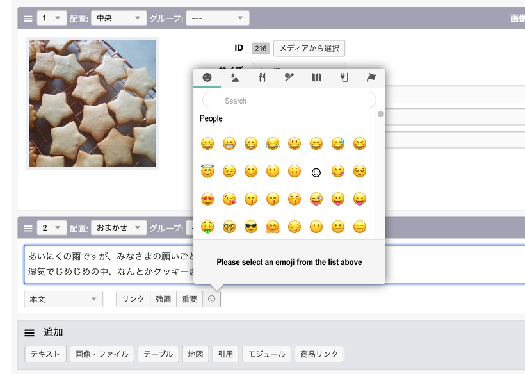The height and width of the screenshot is (374, 525).
Task: Toggle 強調 emphasis formatting
Action: click(x=163, y=299)
